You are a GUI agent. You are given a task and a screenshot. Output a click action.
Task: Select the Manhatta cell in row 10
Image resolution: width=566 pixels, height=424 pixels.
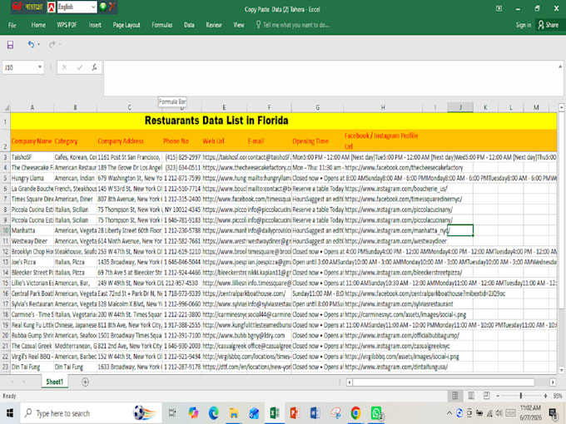(x=32, y=230)
